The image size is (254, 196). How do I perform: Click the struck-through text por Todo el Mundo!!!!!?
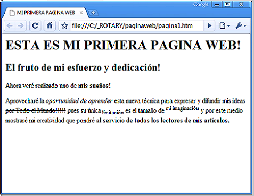pyautogui.click(x=36, y=110)
